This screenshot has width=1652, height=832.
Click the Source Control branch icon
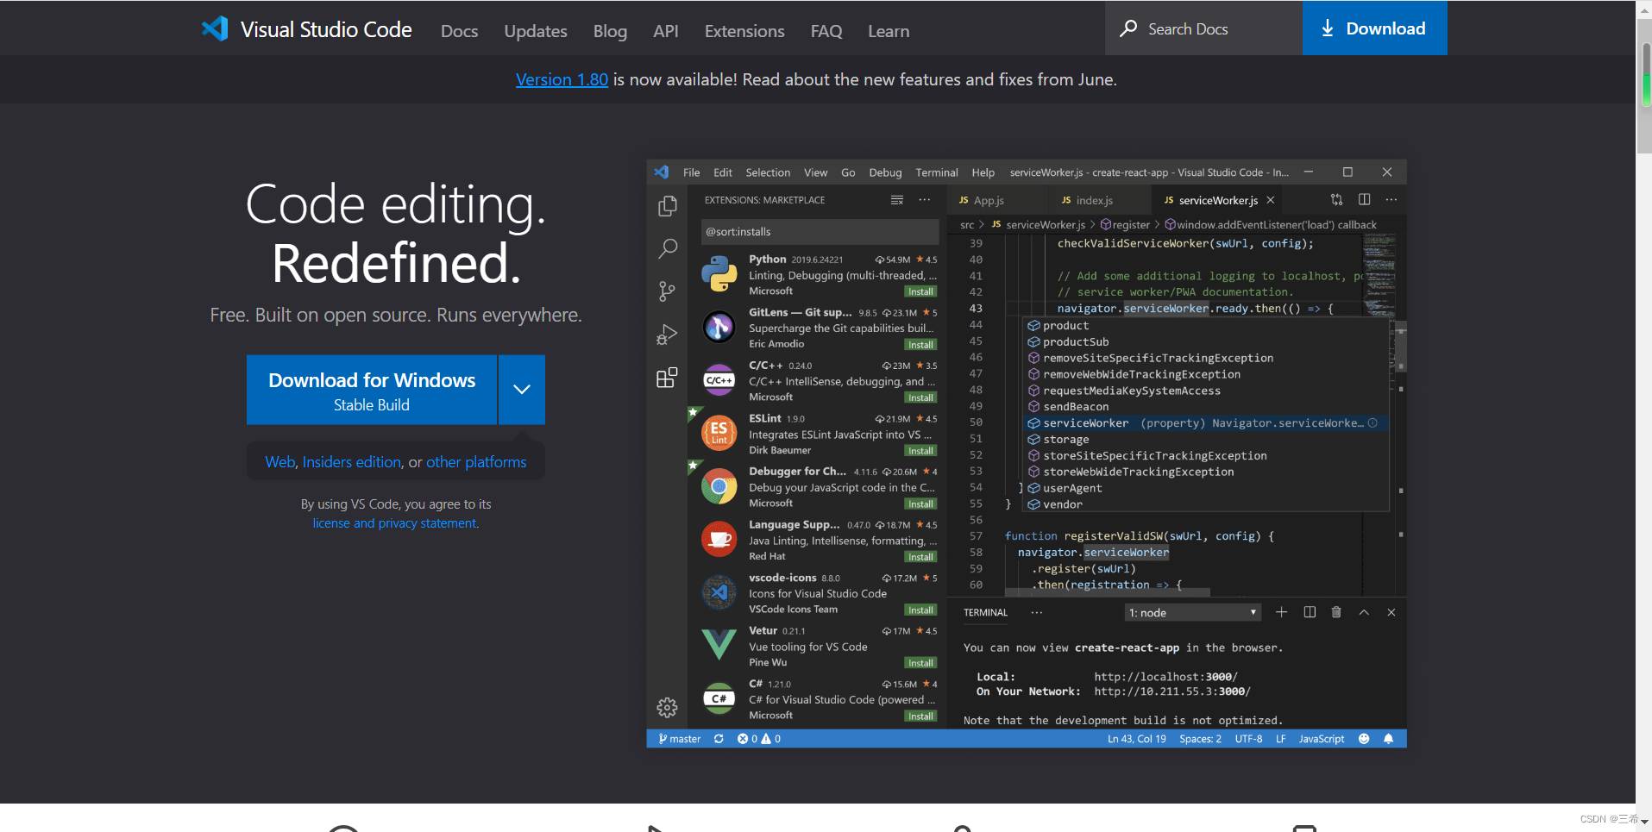[x=667, y=291]
